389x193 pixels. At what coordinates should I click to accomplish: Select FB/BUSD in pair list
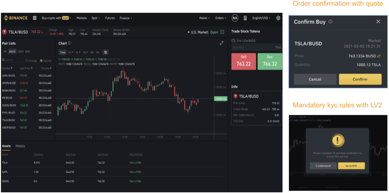pos(27,98)
